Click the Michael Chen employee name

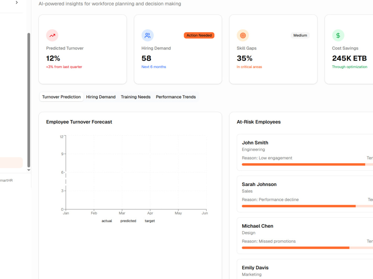pos(257,226)
